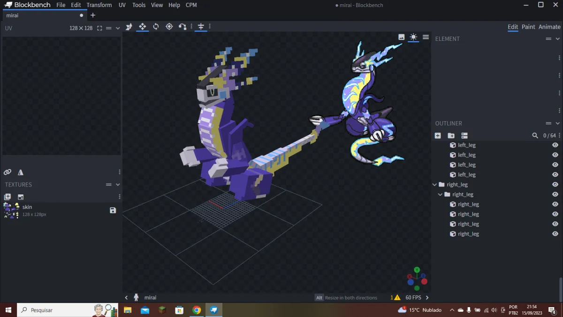Save the skin texture with floppy icon
Viewport: 563px width, 317px height.
point(113,210)
